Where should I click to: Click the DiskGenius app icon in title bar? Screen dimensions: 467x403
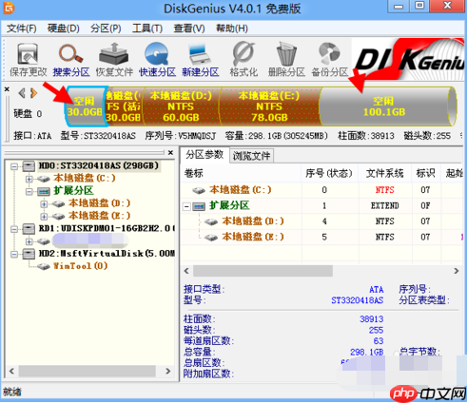coord(9,8)
